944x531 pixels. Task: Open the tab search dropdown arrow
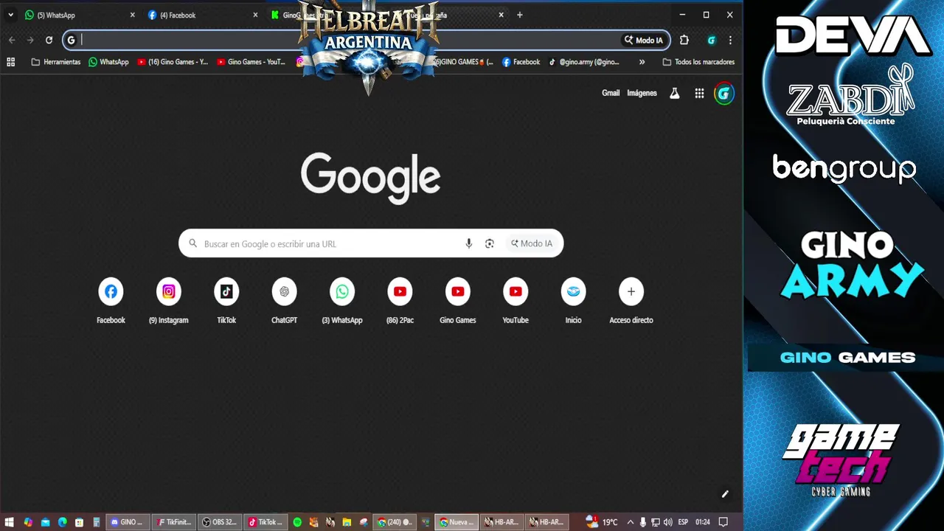click(x=10, y=15)
